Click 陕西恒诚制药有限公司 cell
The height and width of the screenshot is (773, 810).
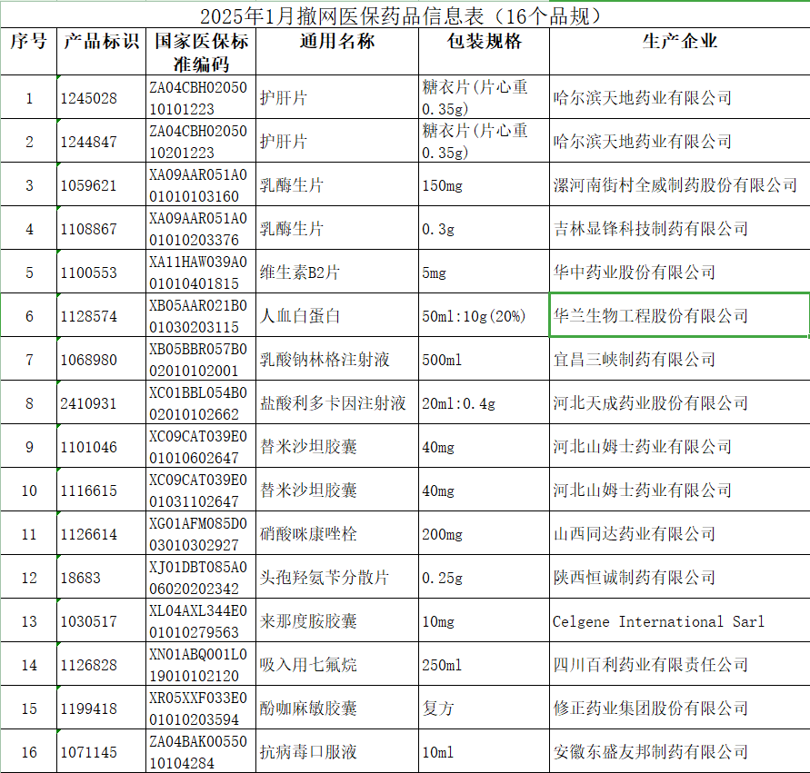tap(680, 578)
